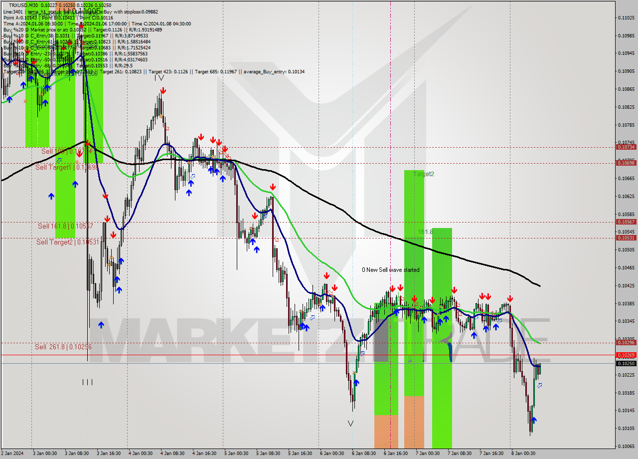Click the '4 Jan 16:30' time axis label

point(204,454)
